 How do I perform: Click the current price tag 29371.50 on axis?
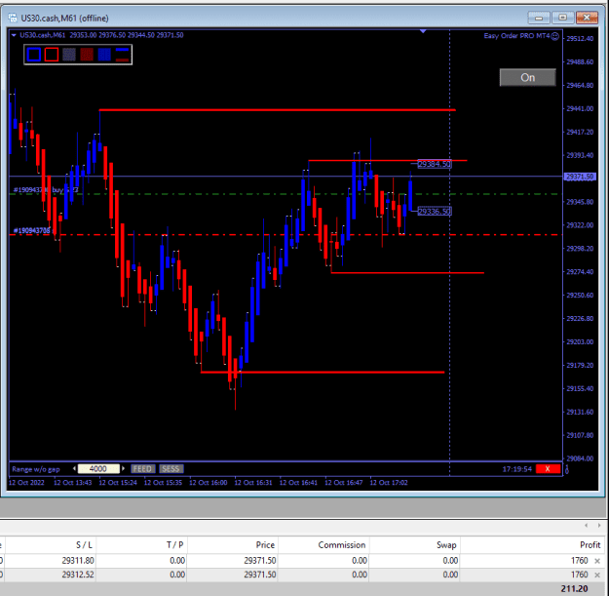(580, 177)
